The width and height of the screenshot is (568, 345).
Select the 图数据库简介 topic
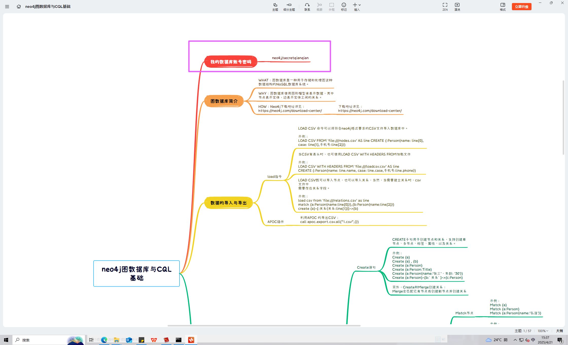(224, 101)
